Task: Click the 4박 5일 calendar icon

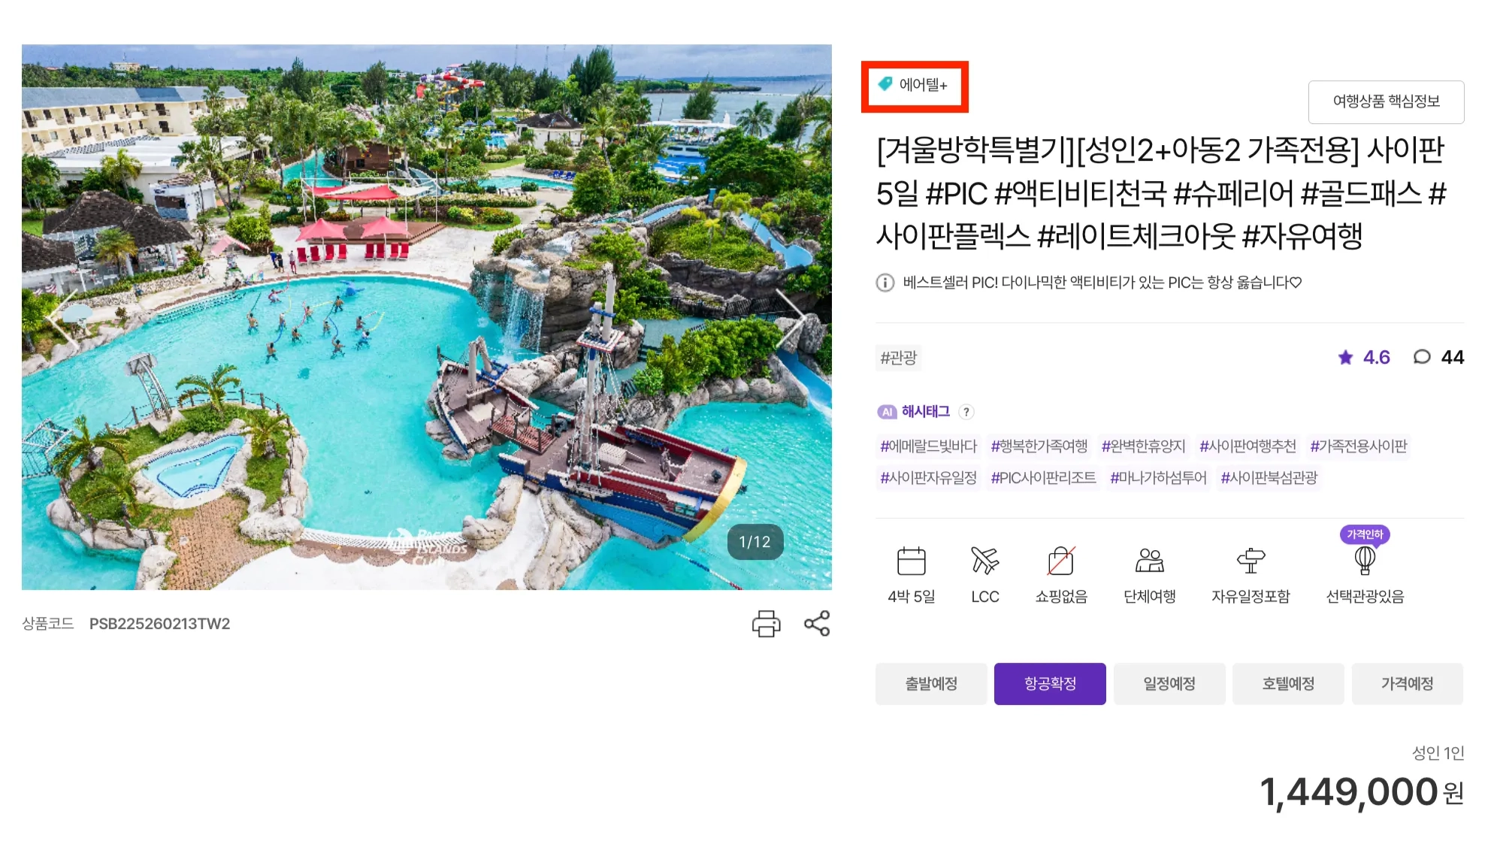Action: (x=911, y=561)
